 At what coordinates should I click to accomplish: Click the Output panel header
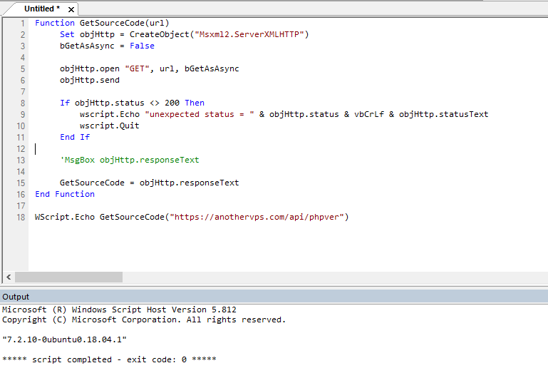coord(274,297)
